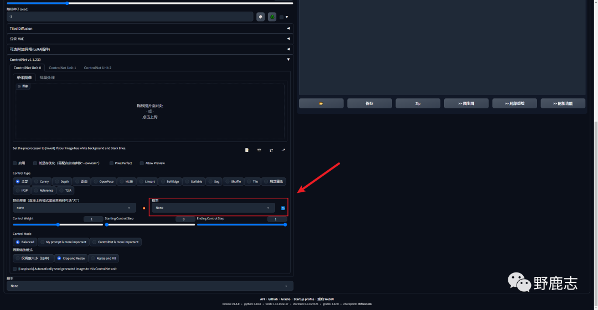Switch to 单张图像 single image tab

tap(24, 77)
